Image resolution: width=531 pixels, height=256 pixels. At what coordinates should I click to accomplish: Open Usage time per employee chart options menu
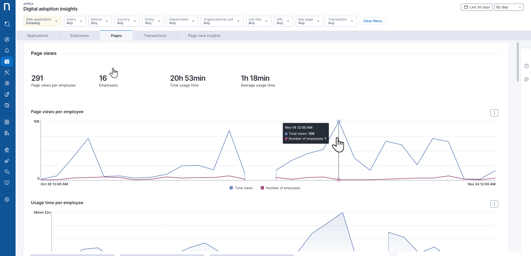[494, 204]
